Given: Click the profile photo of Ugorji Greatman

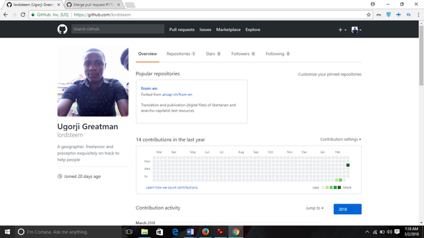Looking at the screenshot, I should coord(93,81).
